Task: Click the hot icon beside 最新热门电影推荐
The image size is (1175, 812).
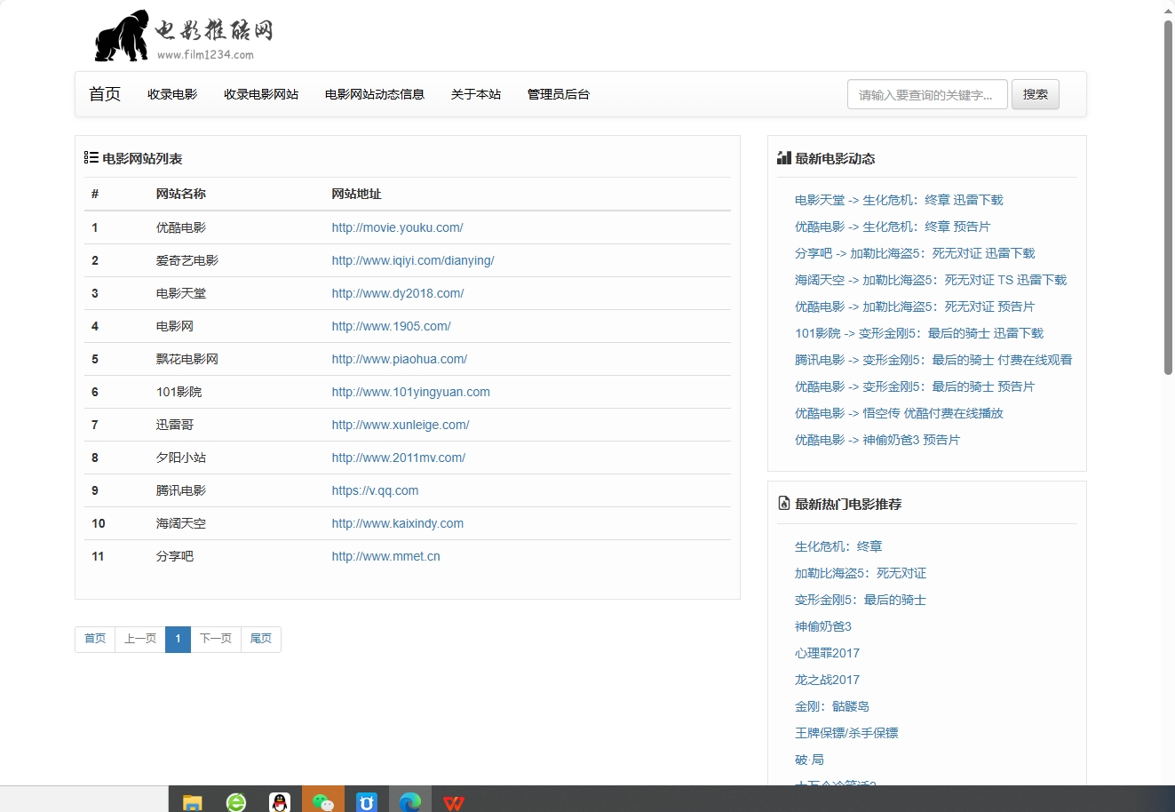Action: [783, 503]
